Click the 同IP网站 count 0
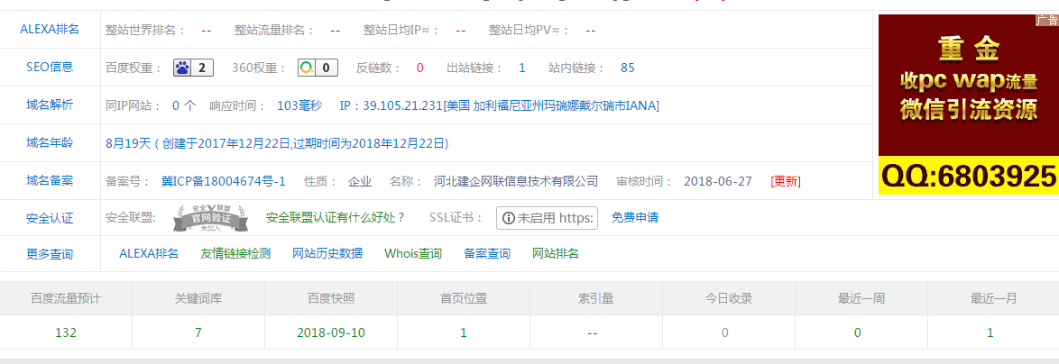1059x364 pixels. tap(176, 105)
